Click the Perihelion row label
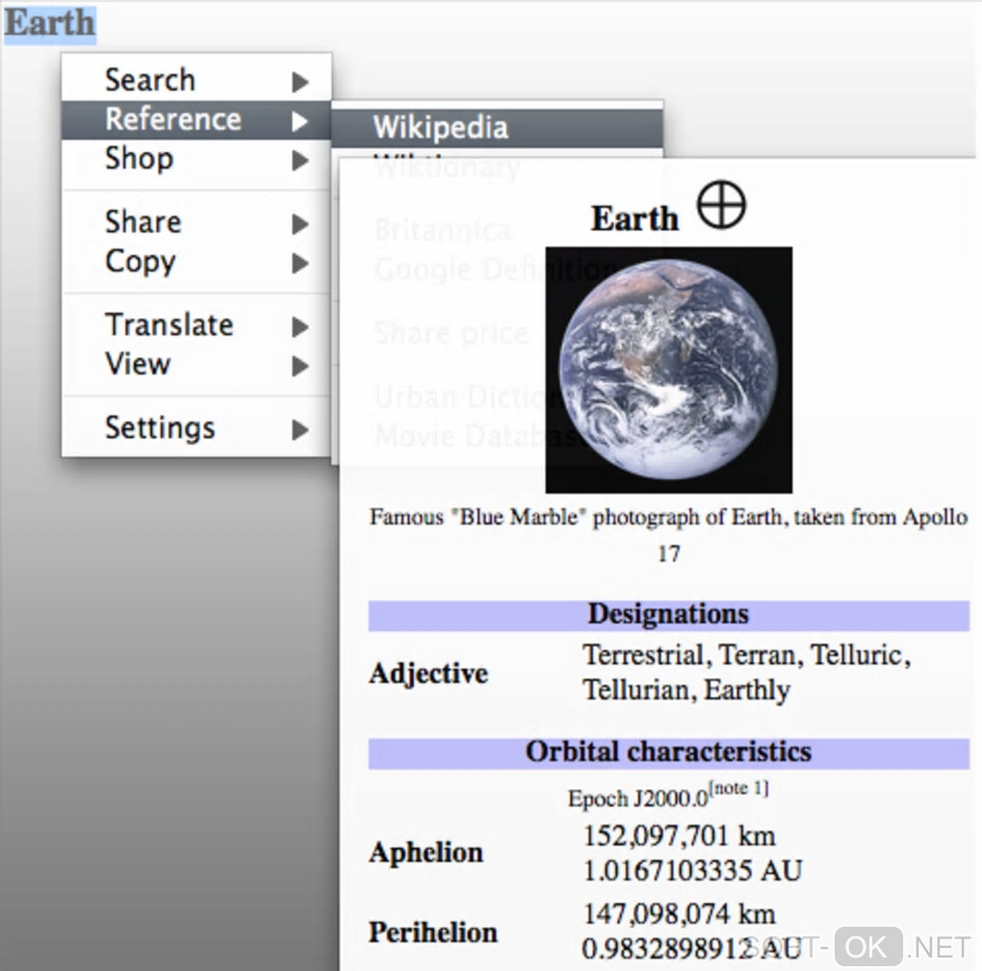982x971 pixels. (x=433, y=933)
